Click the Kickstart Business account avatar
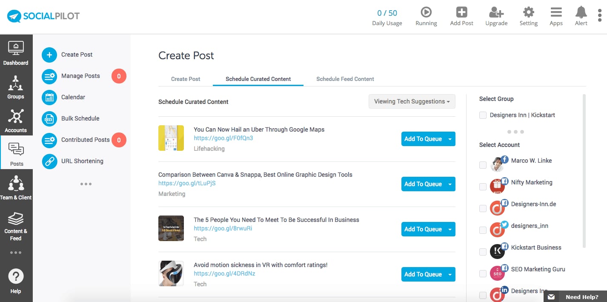607x302 pixels. point(497,251)
